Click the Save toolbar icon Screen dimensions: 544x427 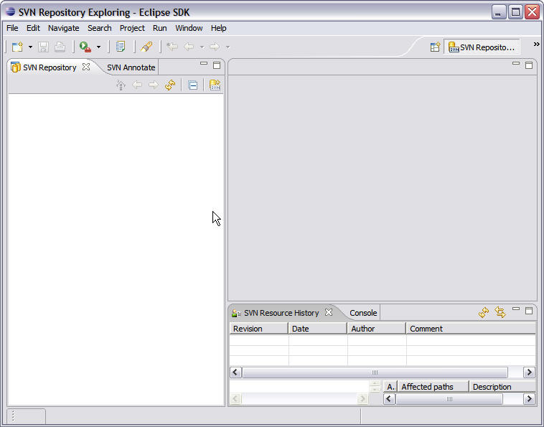click(x=43, y=47)
